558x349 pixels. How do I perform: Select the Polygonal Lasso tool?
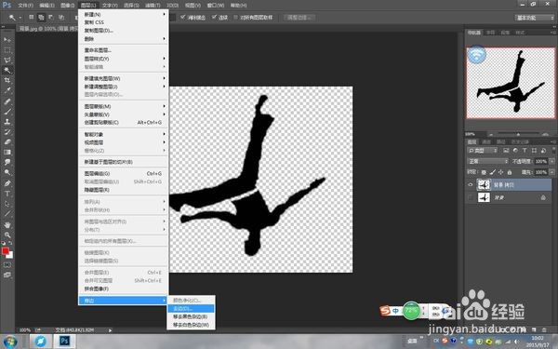tap(7, 60)
